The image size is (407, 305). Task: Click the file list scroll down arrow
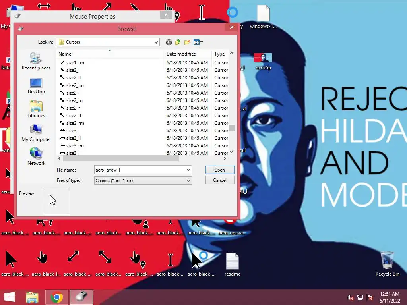232,152
